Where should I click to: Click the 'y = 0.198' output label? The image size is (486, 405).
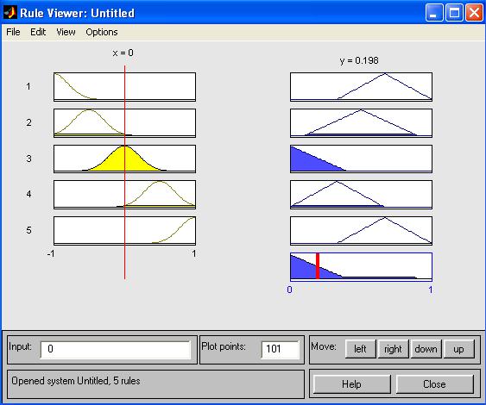point(359,60)
